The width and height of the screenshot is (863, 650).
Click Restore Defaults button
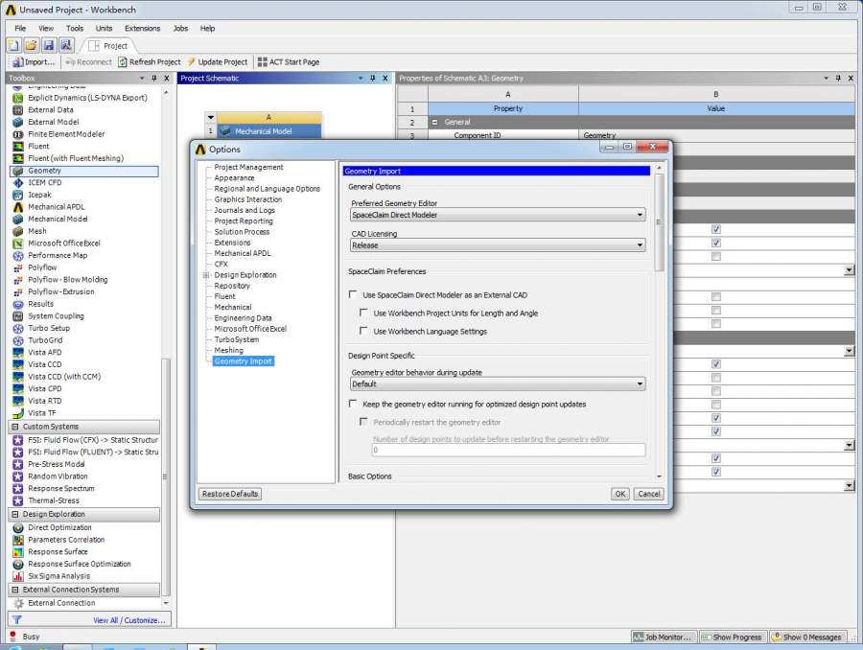pos(230,494)
